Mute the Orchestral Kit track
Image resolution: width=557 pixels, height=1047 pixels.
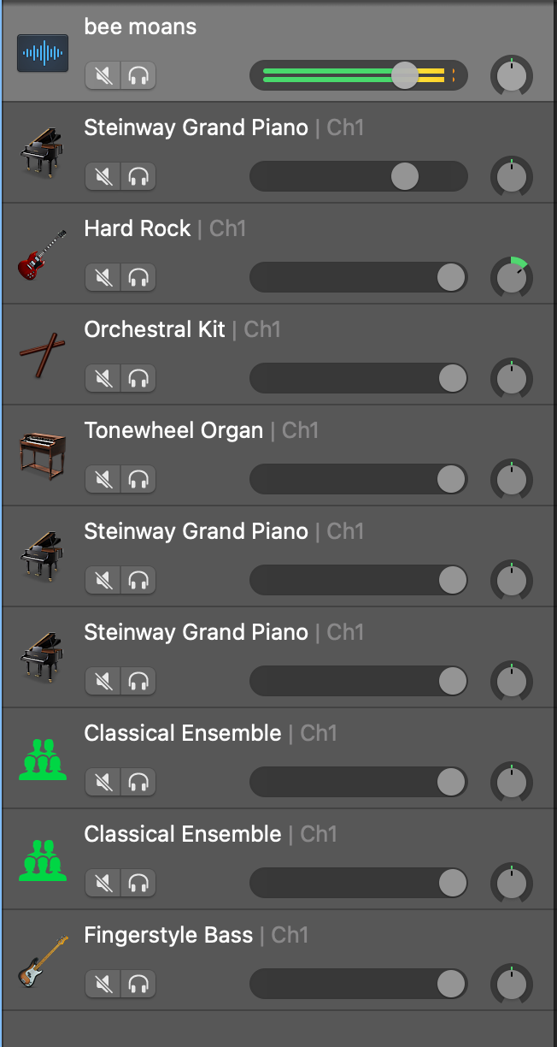103,379
